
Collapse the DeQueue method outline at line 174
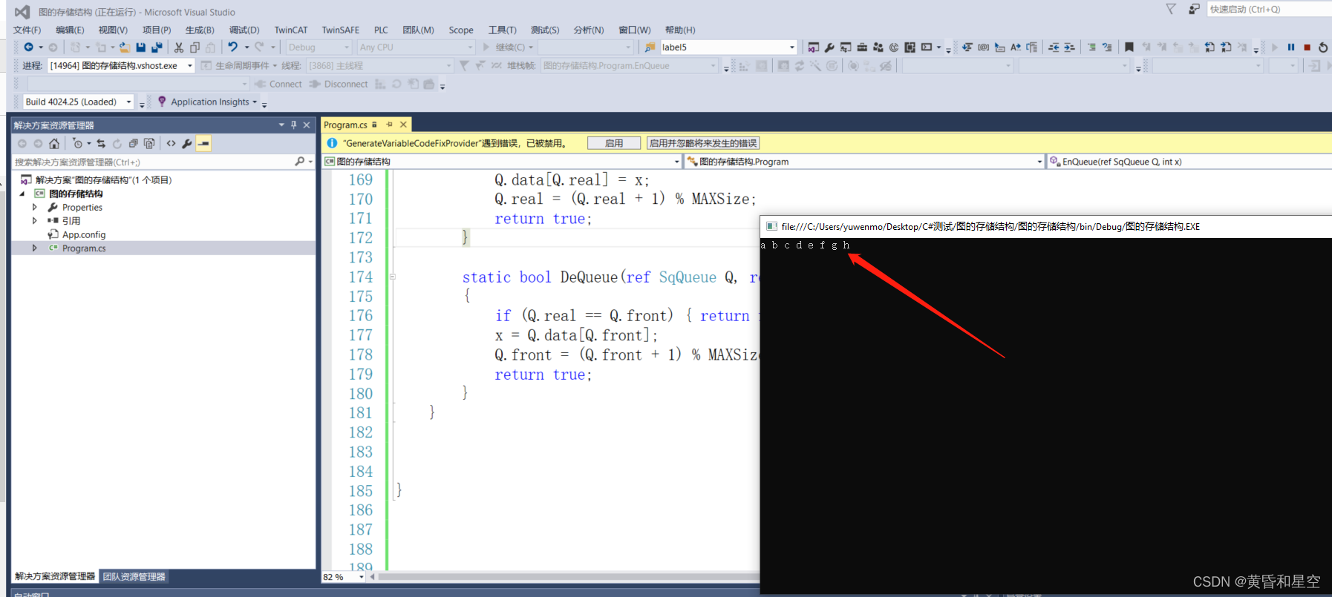(392, 277)
